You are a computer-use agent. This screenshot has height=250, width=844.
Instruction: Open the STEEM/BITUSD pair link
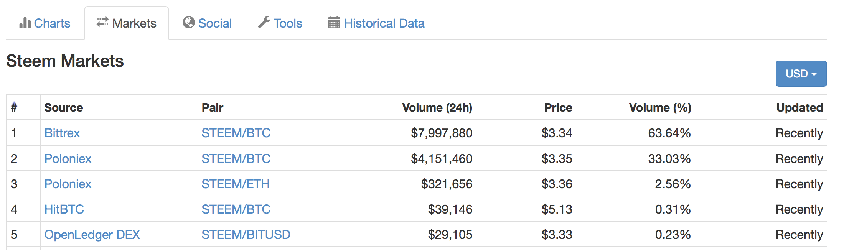[246, 235]
